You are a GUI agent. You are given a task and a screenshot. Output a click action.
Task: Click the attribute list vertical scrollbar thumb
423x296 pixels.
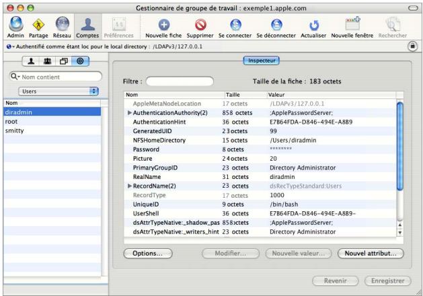[x=400, y=146]
